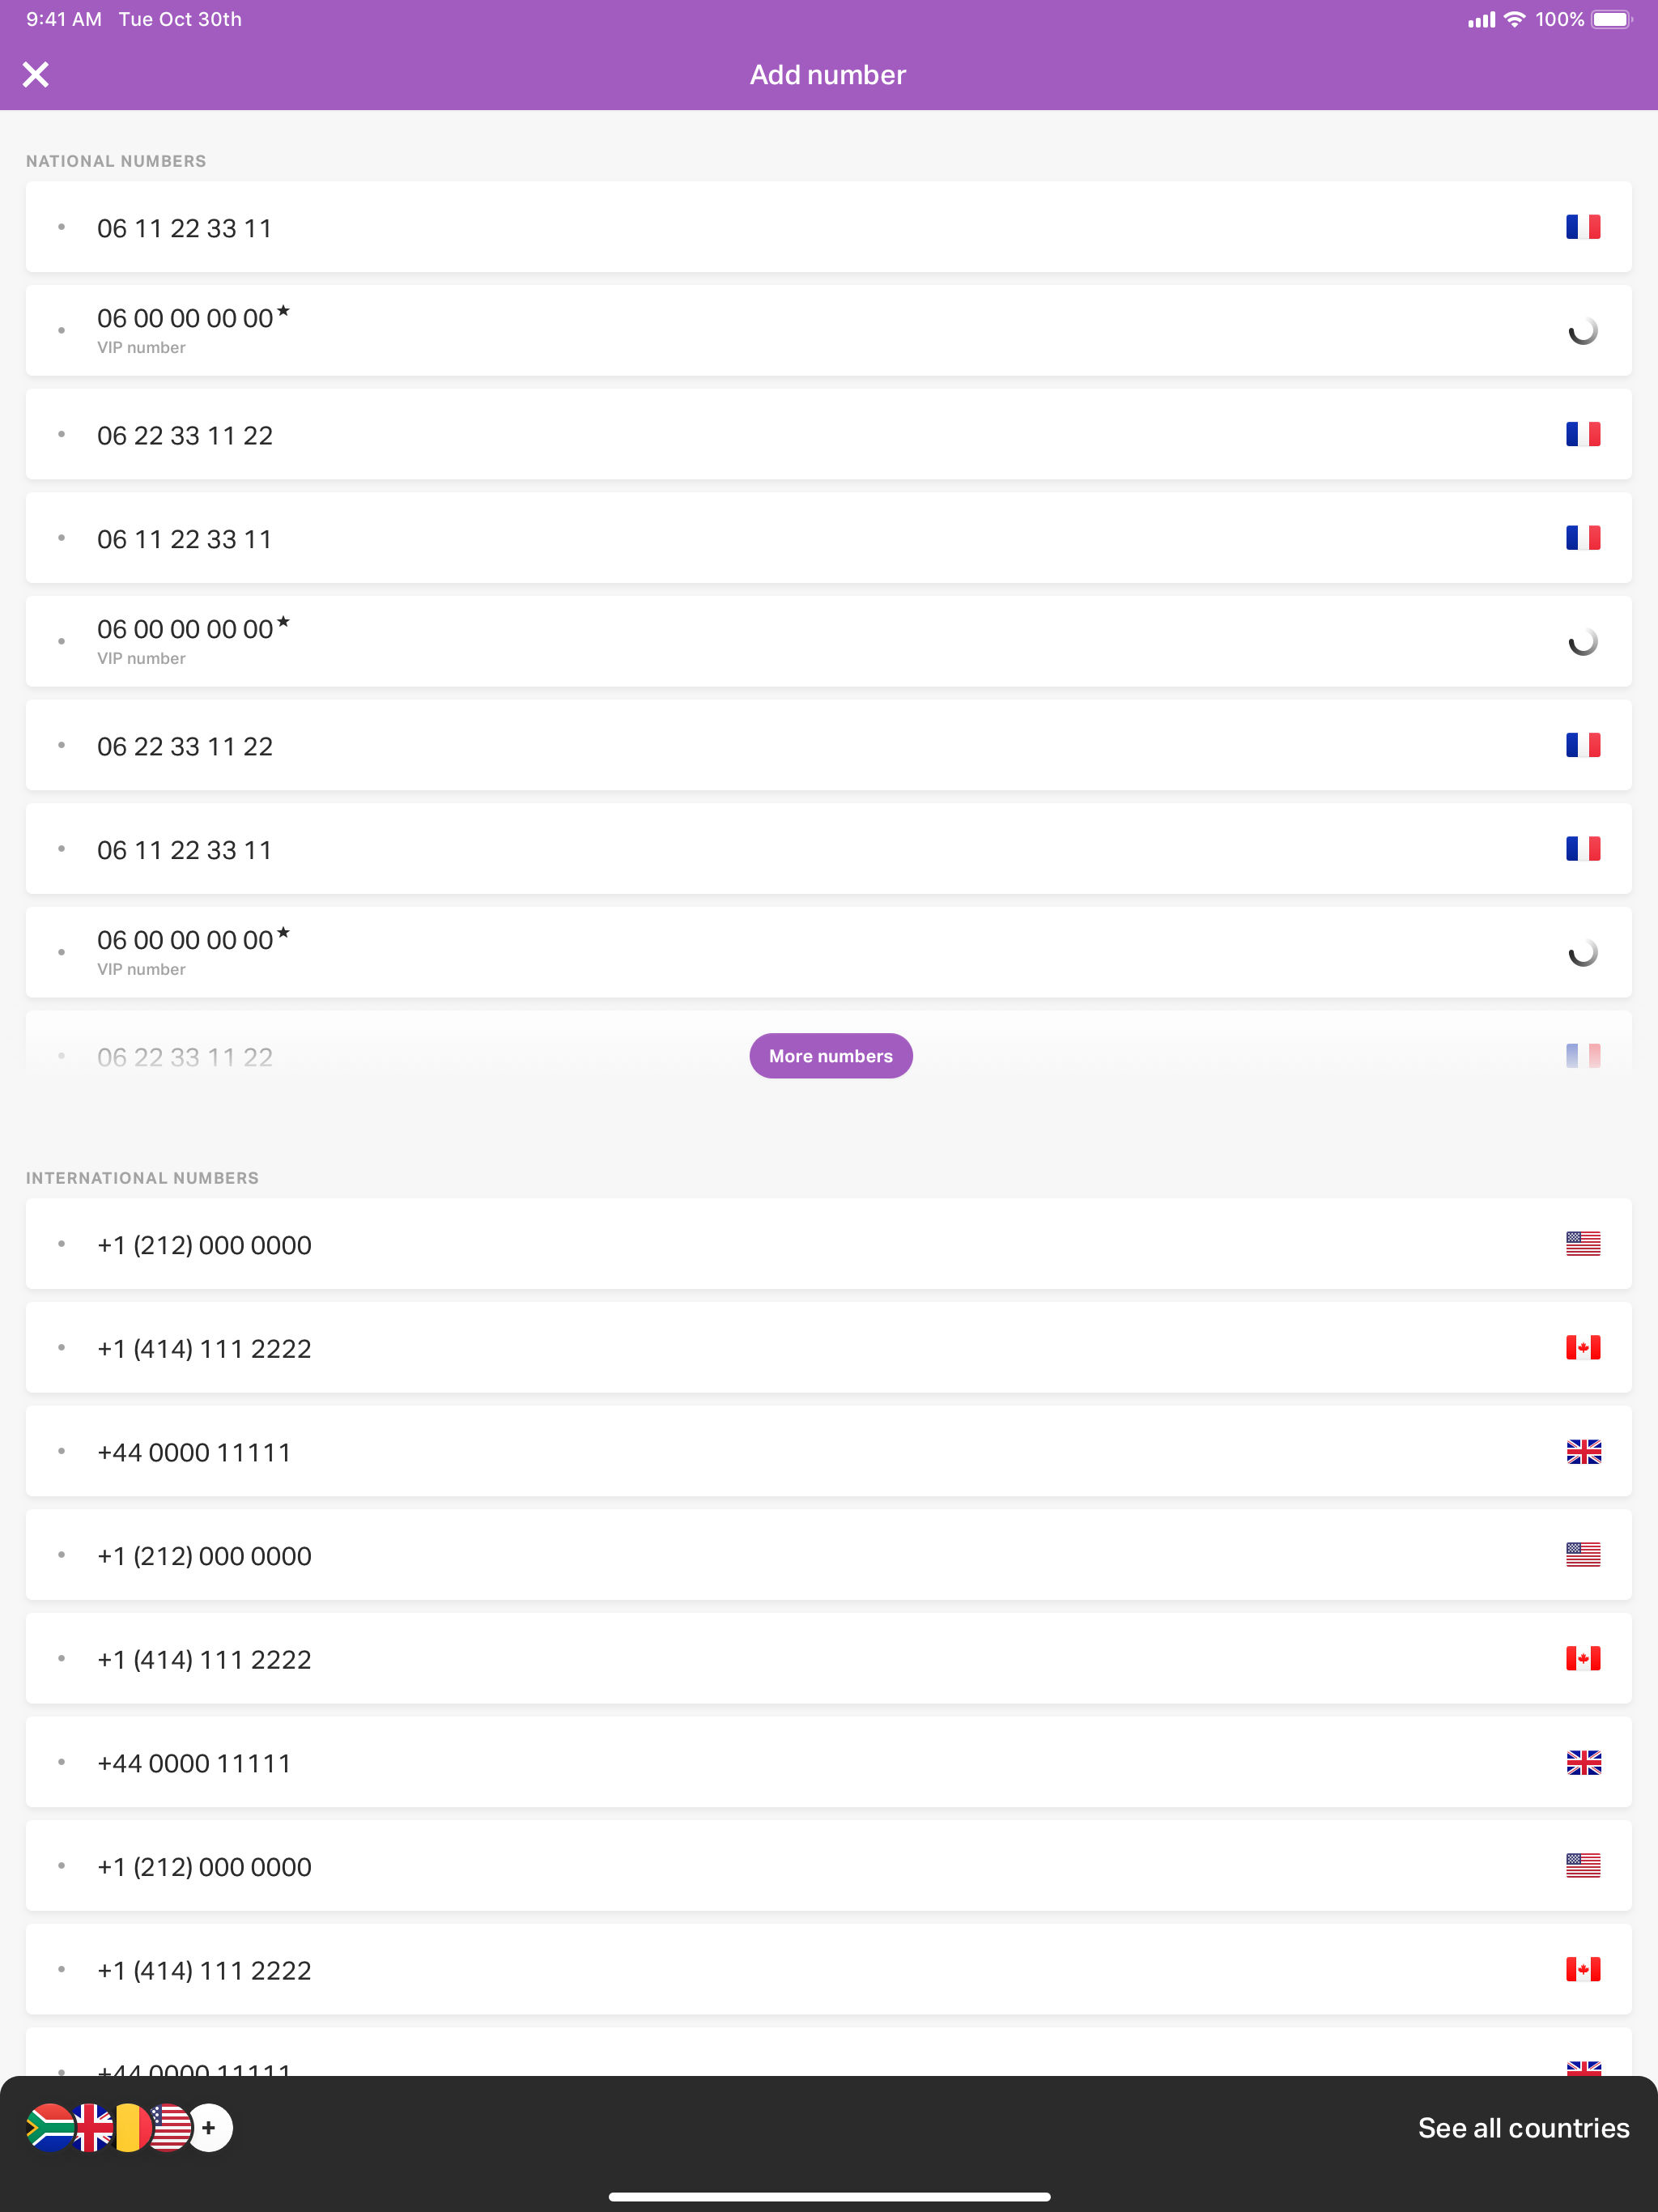Tap the UK flag circle in bottom bar
1658x2212 pixels.
pos(93,2127)
